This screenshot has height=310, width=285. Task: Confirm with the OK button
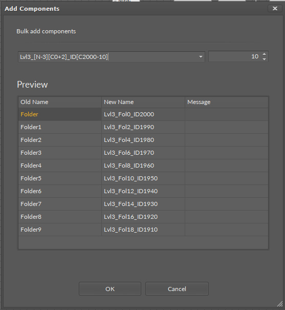110,289
